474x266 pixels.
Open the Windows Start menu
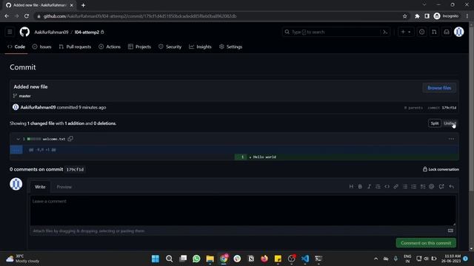tap(156, 259)
